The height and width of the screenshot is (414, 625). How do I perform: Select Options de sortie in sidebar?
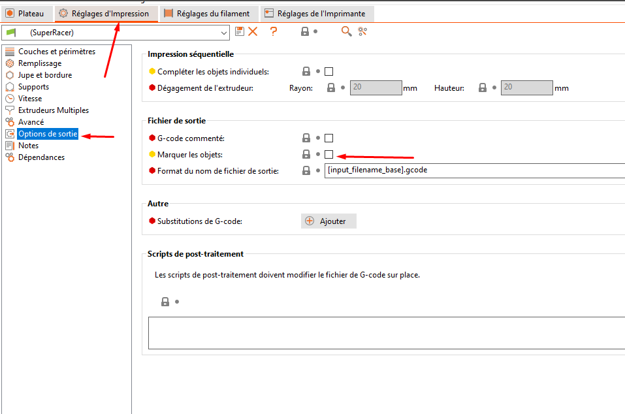(x=48, y=134)
